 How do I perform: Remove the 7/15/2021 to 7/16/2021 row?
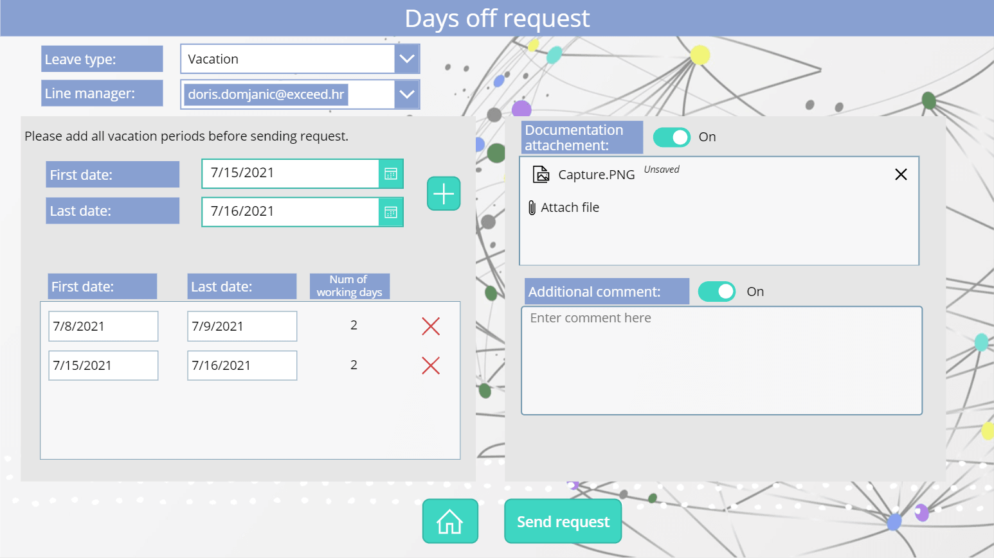click(431, 365)
